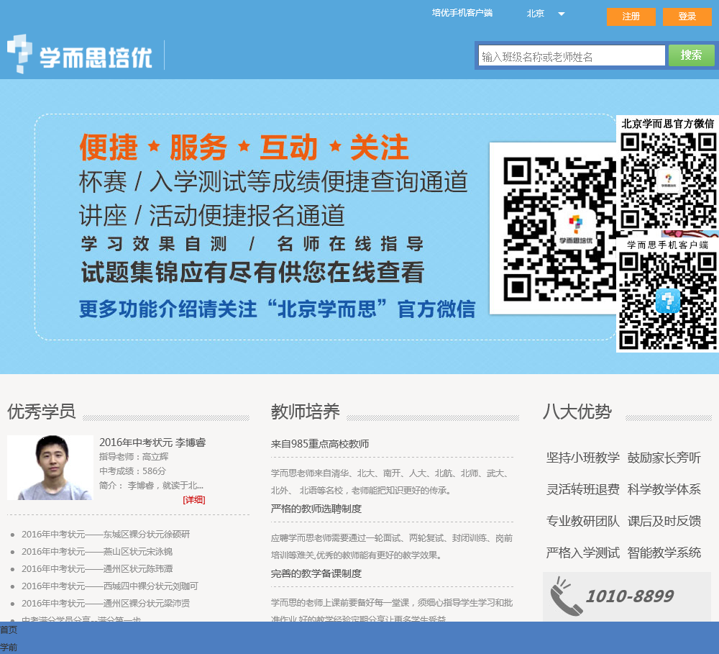
Task: Open 西城四中裸分状元刘珈可 article
Action: point(109,586)
